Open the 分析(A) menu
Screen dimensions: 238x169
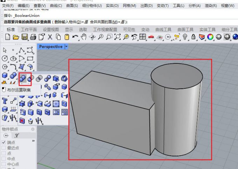point(195,6)
